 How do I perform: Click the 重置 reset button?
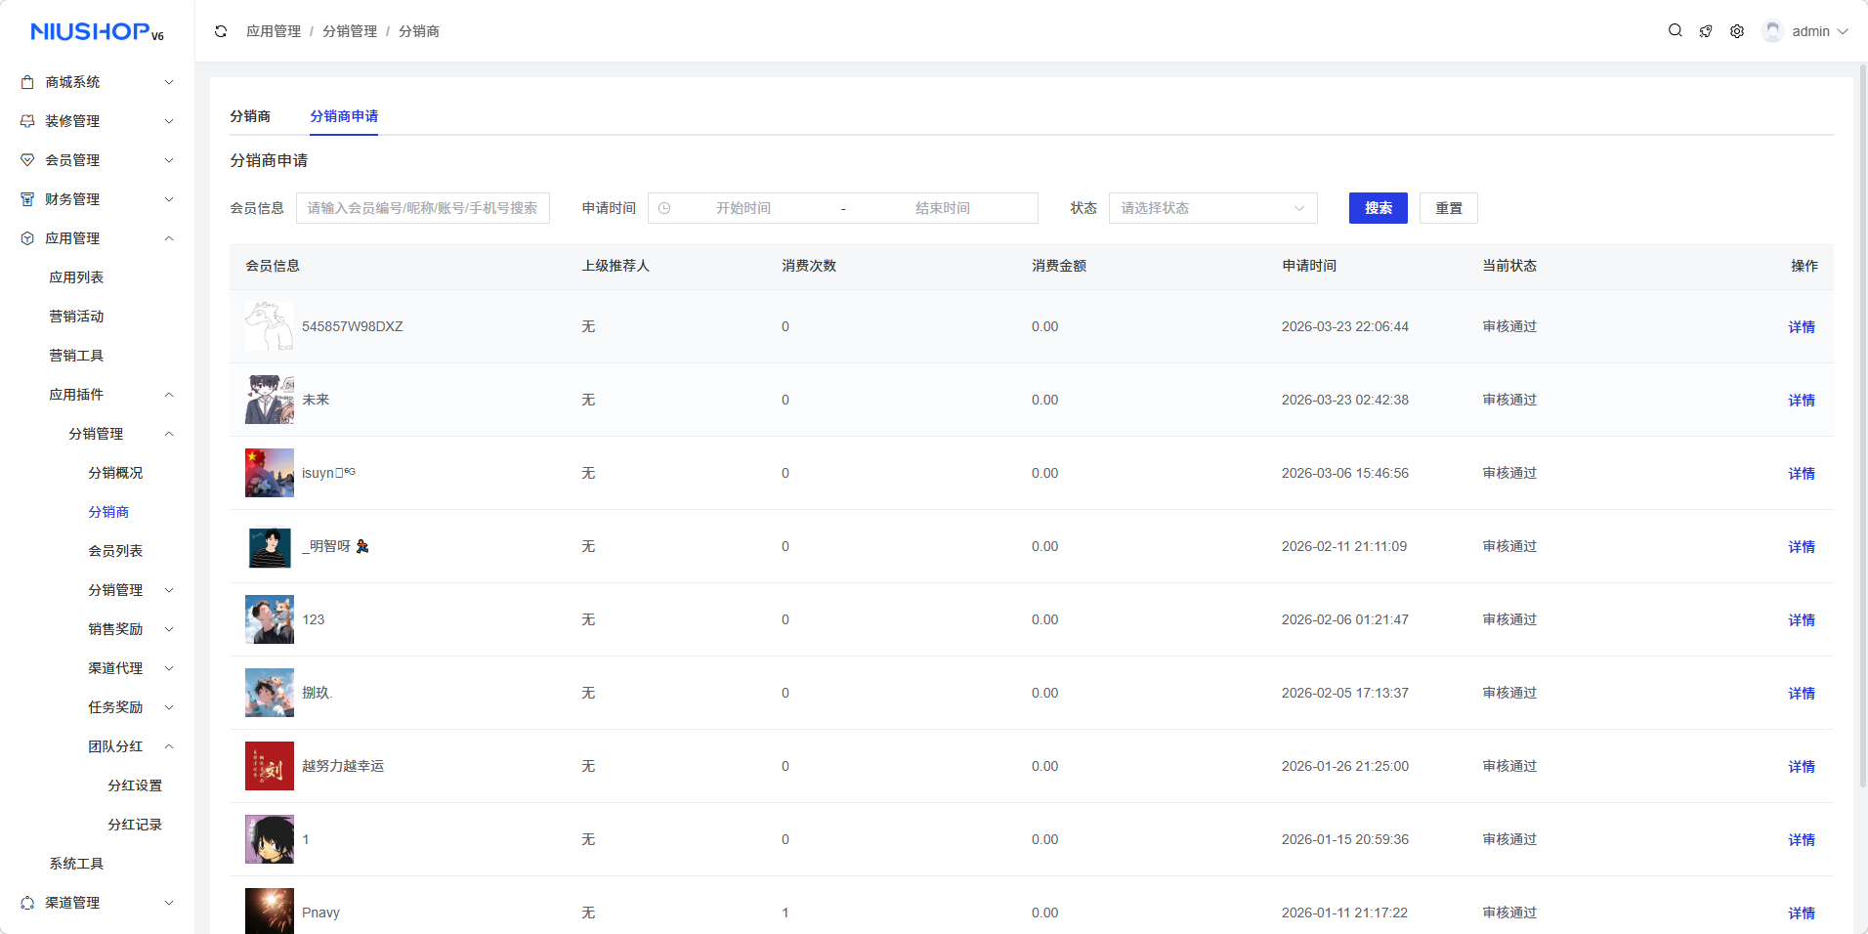point(1448,208)
